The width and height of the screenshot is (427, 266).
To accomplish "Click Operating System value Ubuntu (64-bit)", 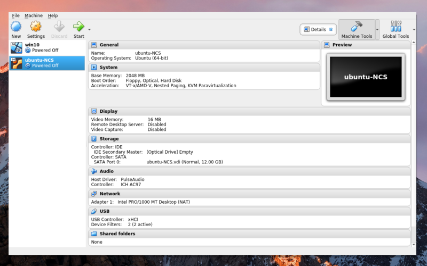I will (152, 58).
